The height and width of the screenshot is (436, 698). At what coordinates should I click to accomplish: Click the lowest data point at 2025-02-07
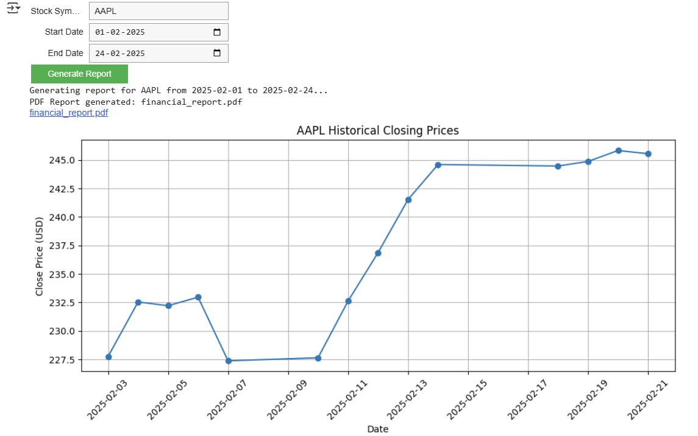[229, 361]
